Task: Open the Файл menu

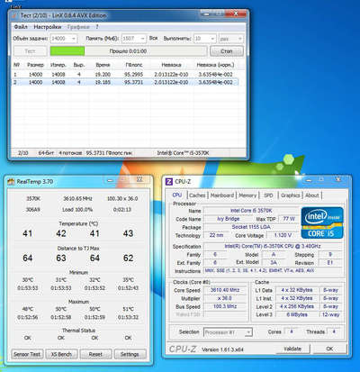Action: click(21, 27)
